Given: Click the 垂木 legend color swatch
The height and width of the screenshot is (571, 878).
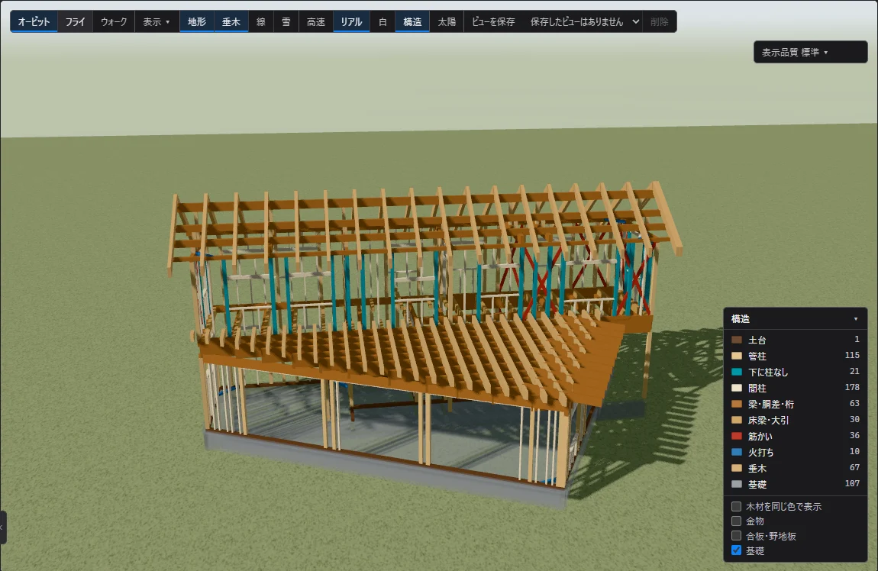Looking at the screenshot, I should coord(737,468).
